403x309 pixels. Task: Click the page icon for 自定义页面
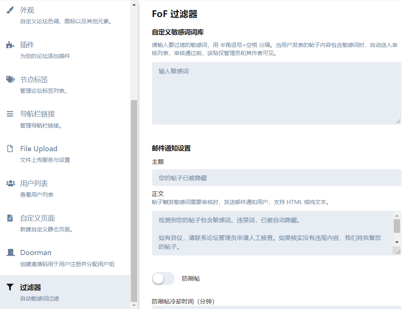[x=10, y=218]
